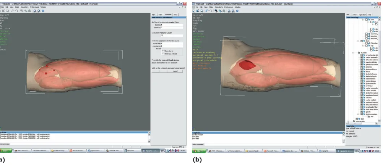This screenshot has width=383, height=165.
Task: Switch to vme tab in right window panel
Action: pyautogui.click(x=370, y=15)
